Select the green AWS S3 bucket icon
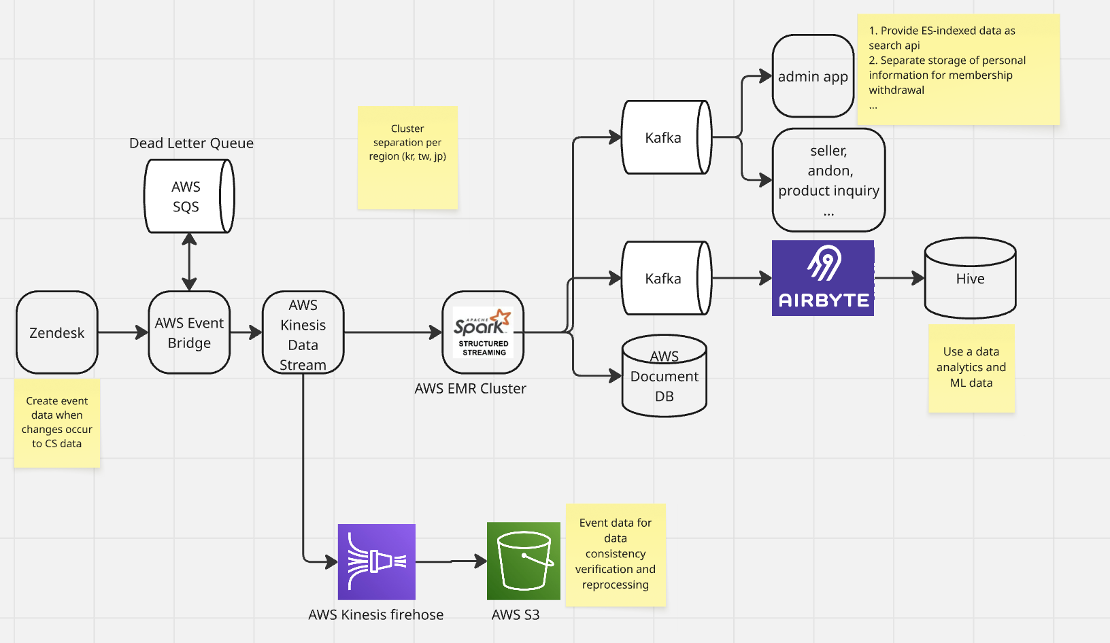The width and height of the screenshot is (1110, 643). tap(523, 561)
